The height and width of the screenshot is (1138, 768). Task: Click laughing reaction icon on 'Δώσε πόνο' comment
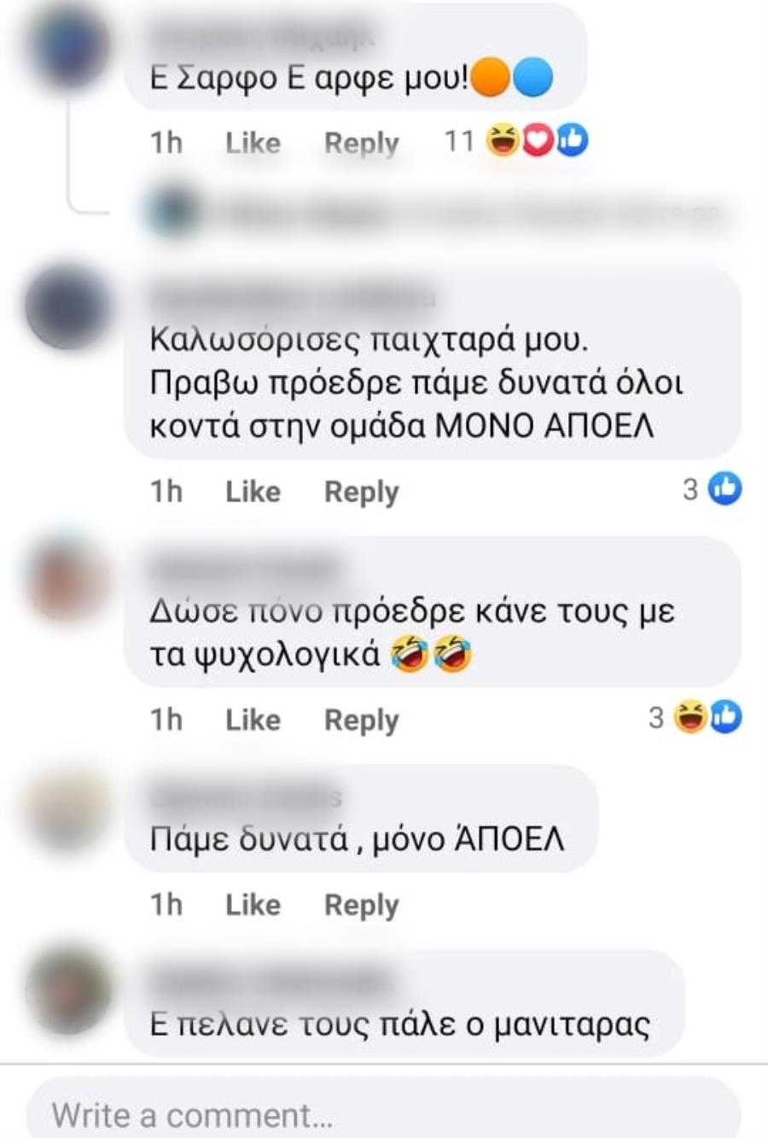(689, 717)
